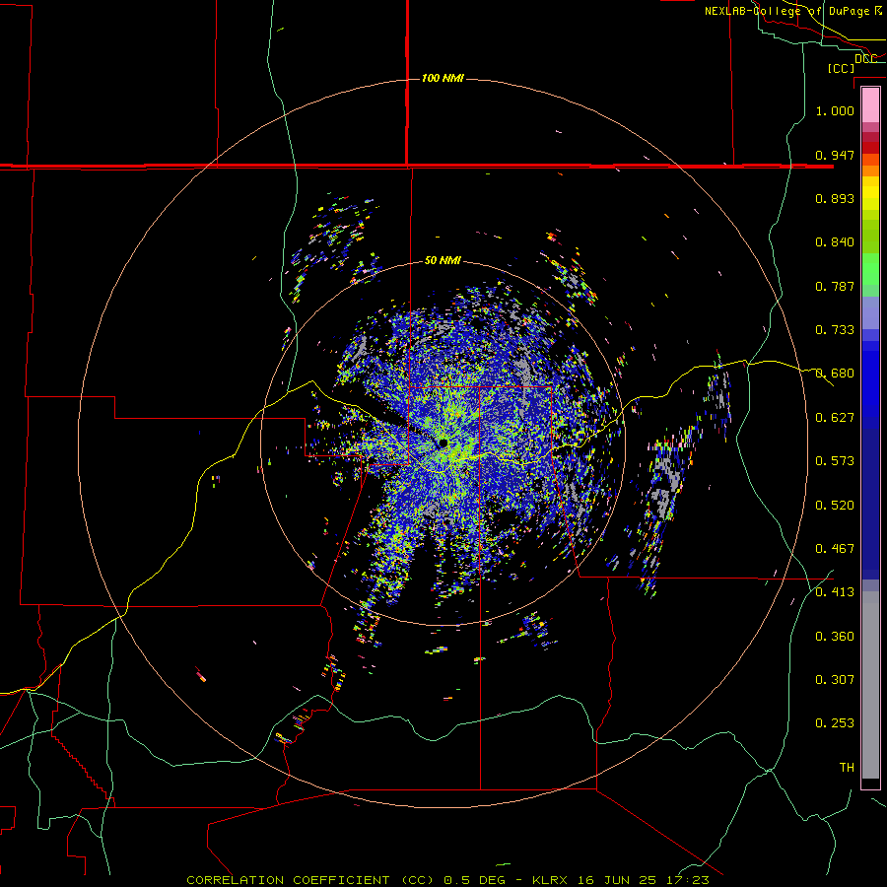
Task: Click the 0.680 legend value
Action: point(835,374)
